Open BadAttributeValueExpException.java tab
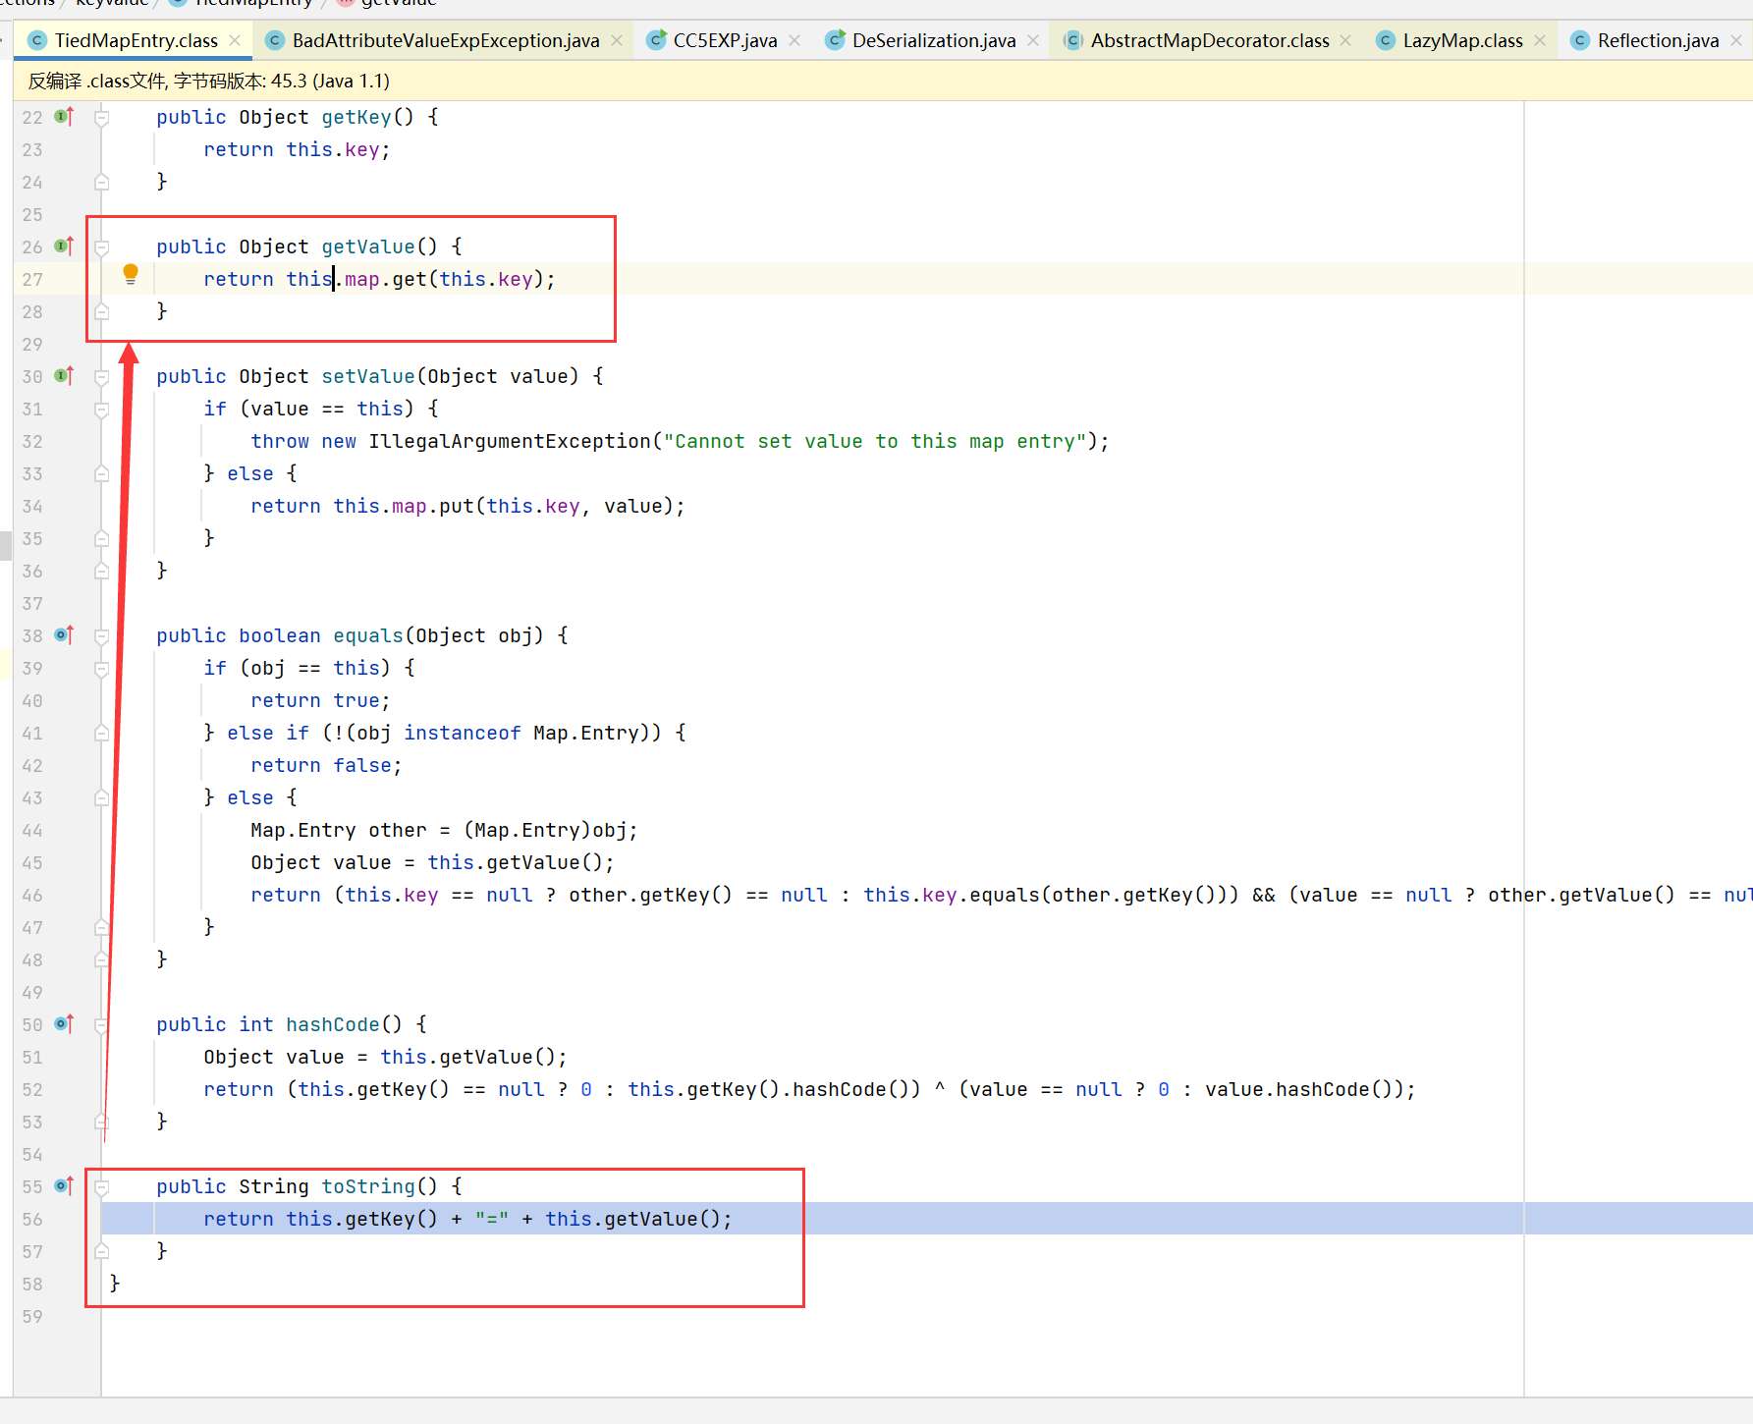 point(445,40)
